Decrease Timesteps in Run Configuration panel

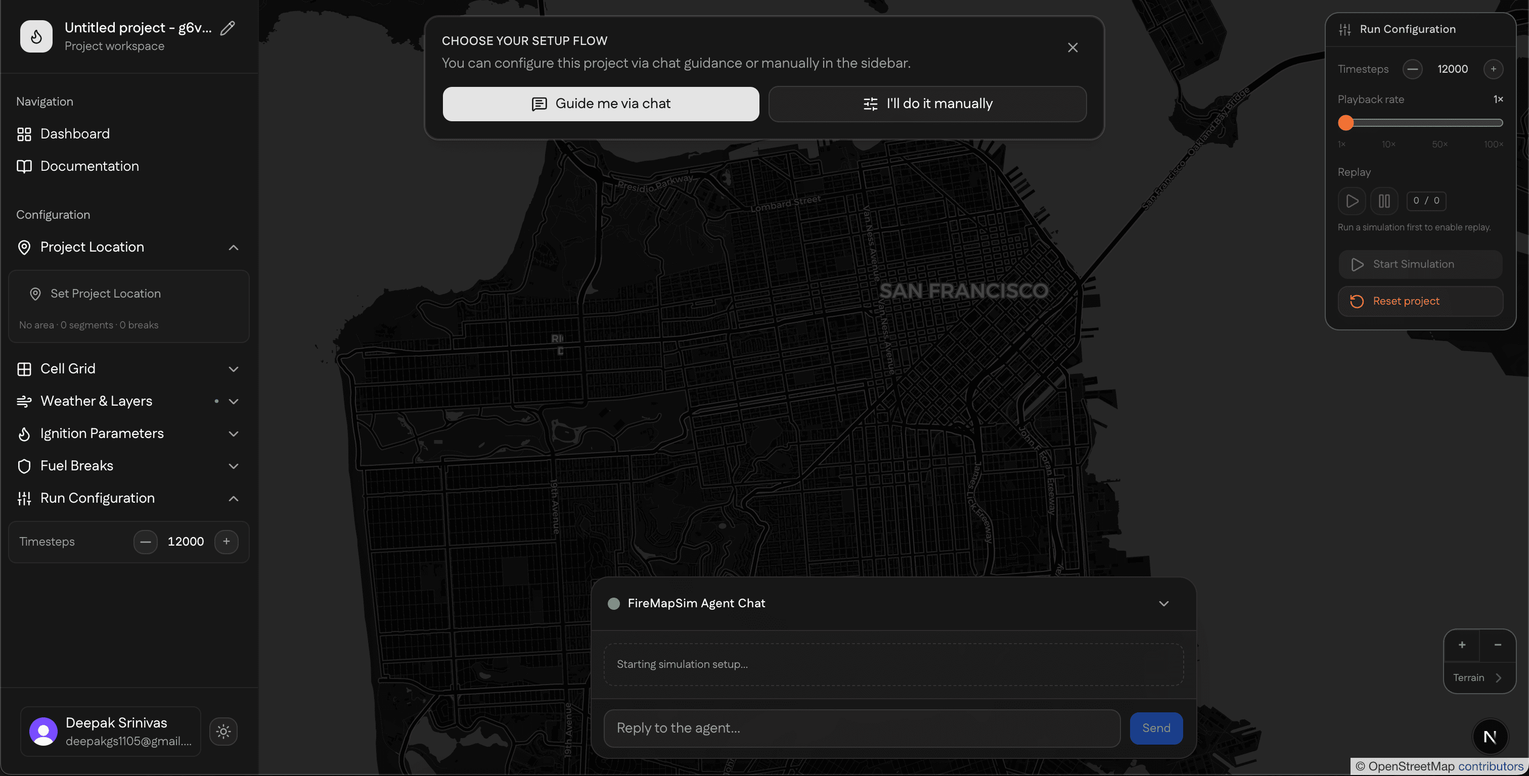click(x=1412, y=69)
